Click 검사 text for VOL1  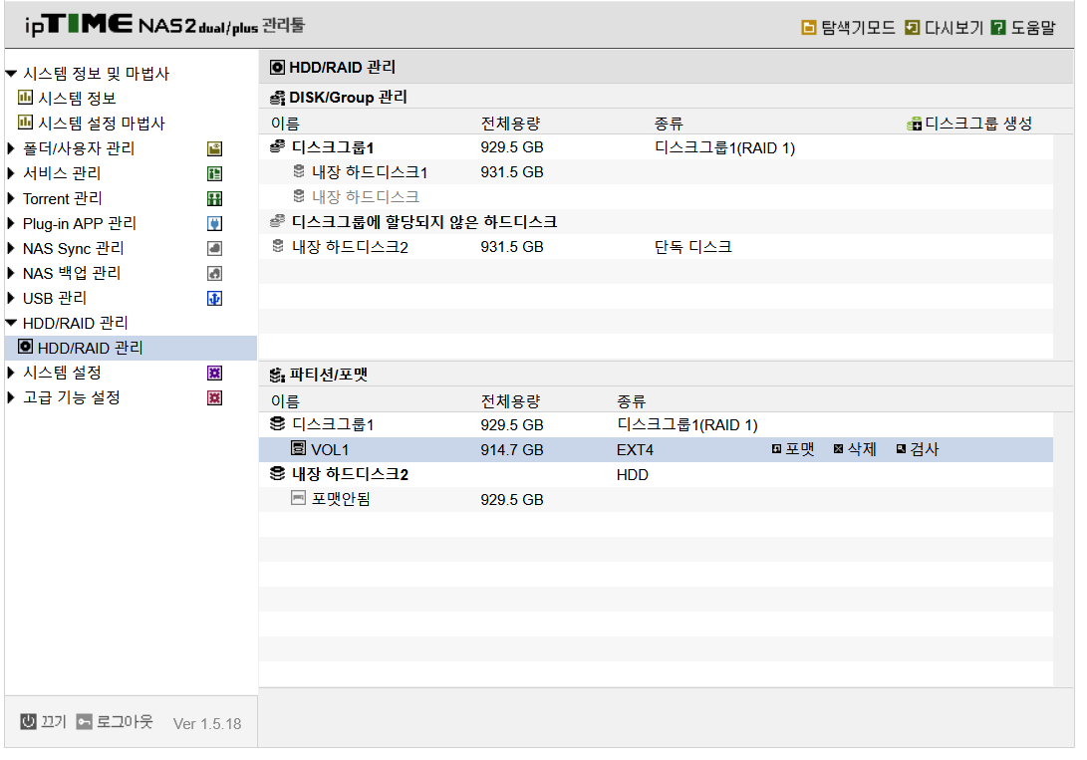point(924,449)
